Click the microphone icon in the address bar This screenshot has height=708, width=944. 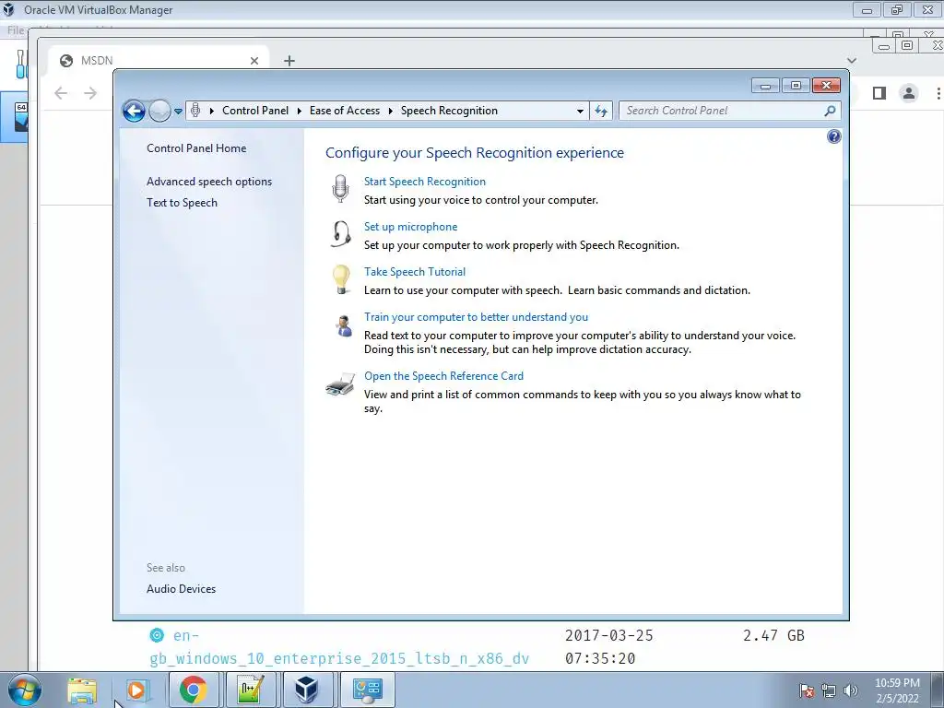(x=195, y=111)
